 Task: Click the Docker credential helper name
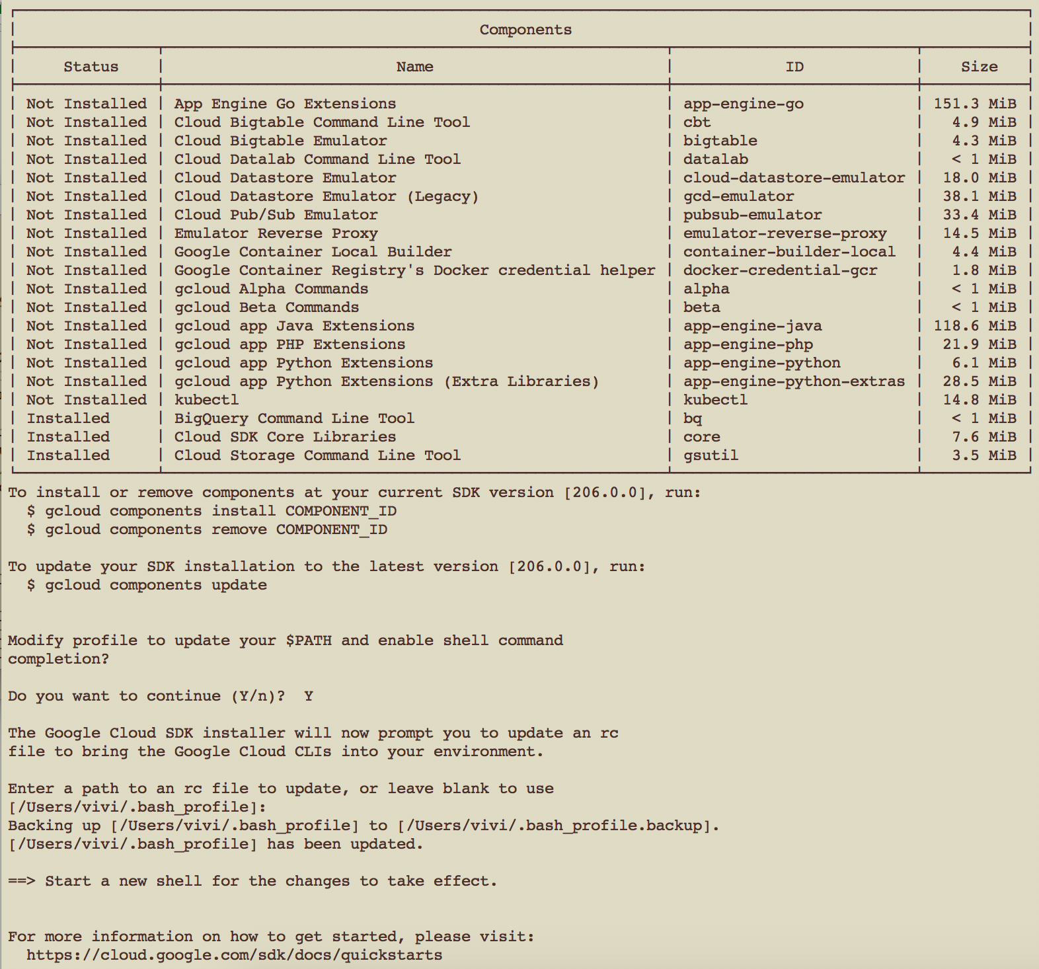[x=414, y=270]
